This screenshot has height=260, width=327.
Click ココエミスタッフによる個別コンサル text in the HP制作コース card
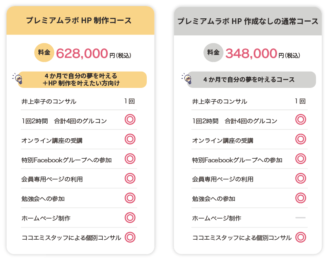click(x=71, y=238)
